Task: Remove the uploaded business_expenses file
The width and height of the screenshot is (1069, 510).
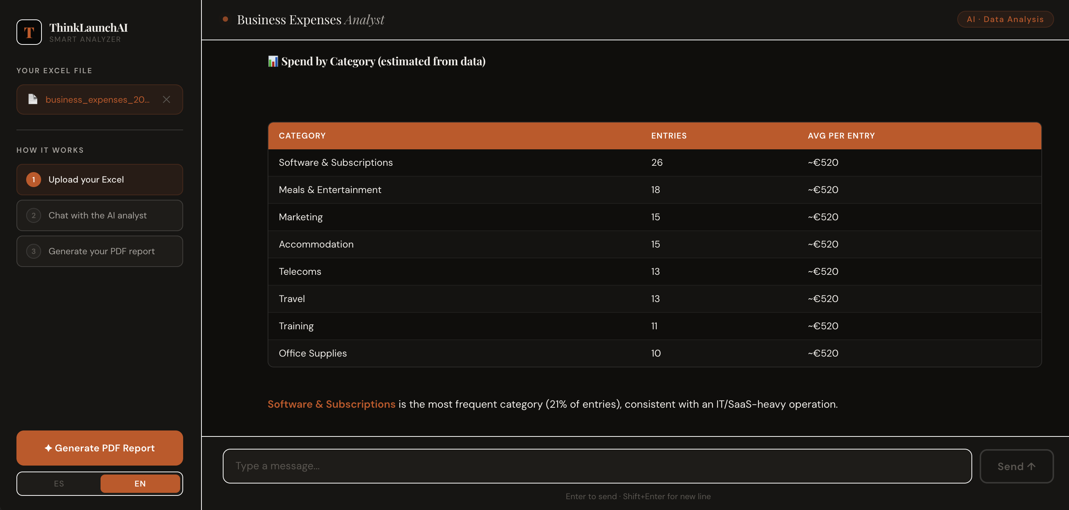Action: click(166, 100)
